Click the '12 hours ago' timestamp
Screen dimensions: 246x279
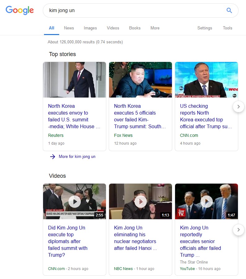pyautogui.click(x=125, y=143)
